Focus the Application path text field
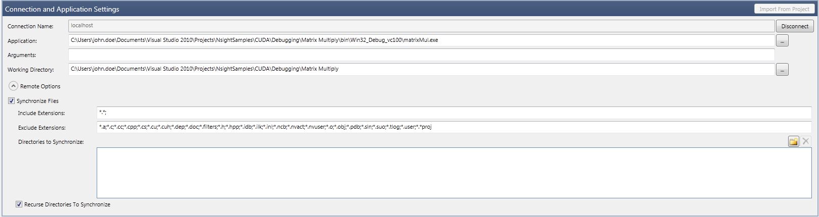This screenshot has width=819, height=217. 421,40
